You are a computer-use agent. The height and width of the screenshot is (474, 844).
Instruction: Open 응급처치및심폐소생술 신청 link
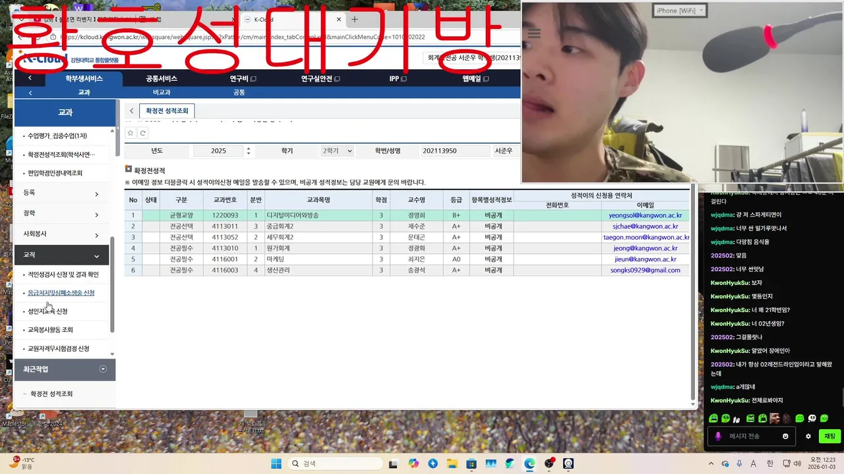coord(61,293)
